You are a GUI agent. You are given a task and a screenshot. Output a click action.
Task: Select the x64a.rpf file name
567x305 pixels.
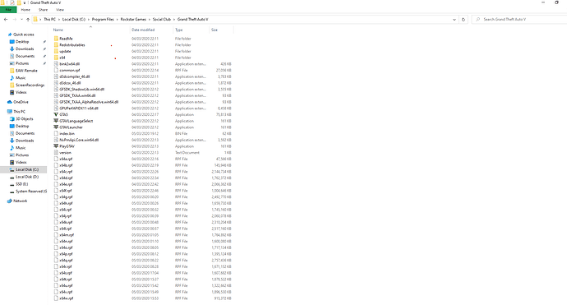pyautogui.click(x=66, y=159)
